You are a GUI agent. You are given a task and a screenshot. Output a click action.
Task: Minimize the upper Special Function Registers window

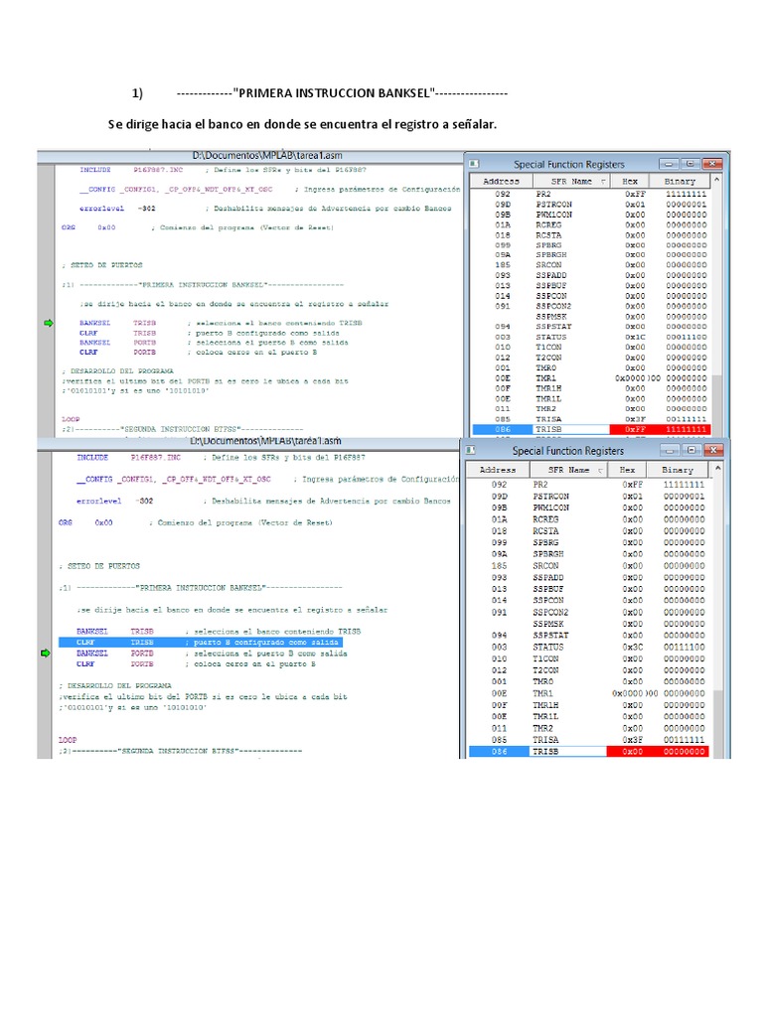[671, 163]
